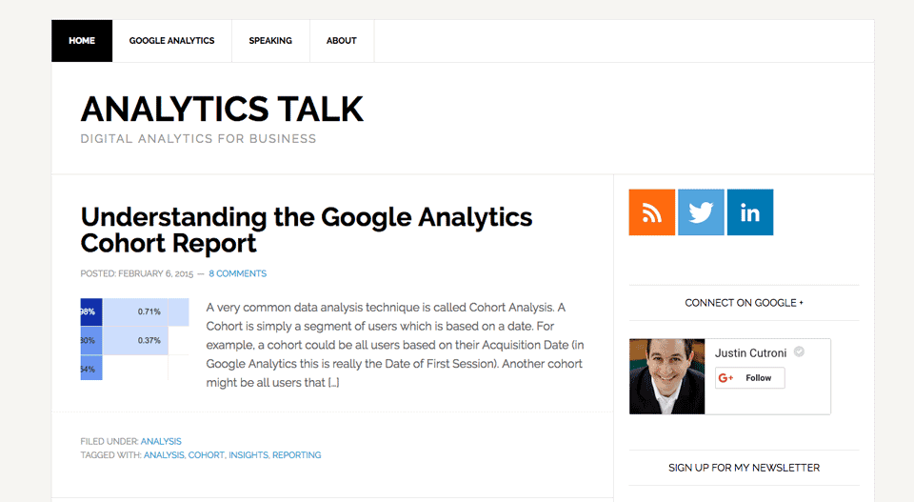Click the Analytics Talk site title
The height and width of the screenshot is (502, 914).
(222, 110)
